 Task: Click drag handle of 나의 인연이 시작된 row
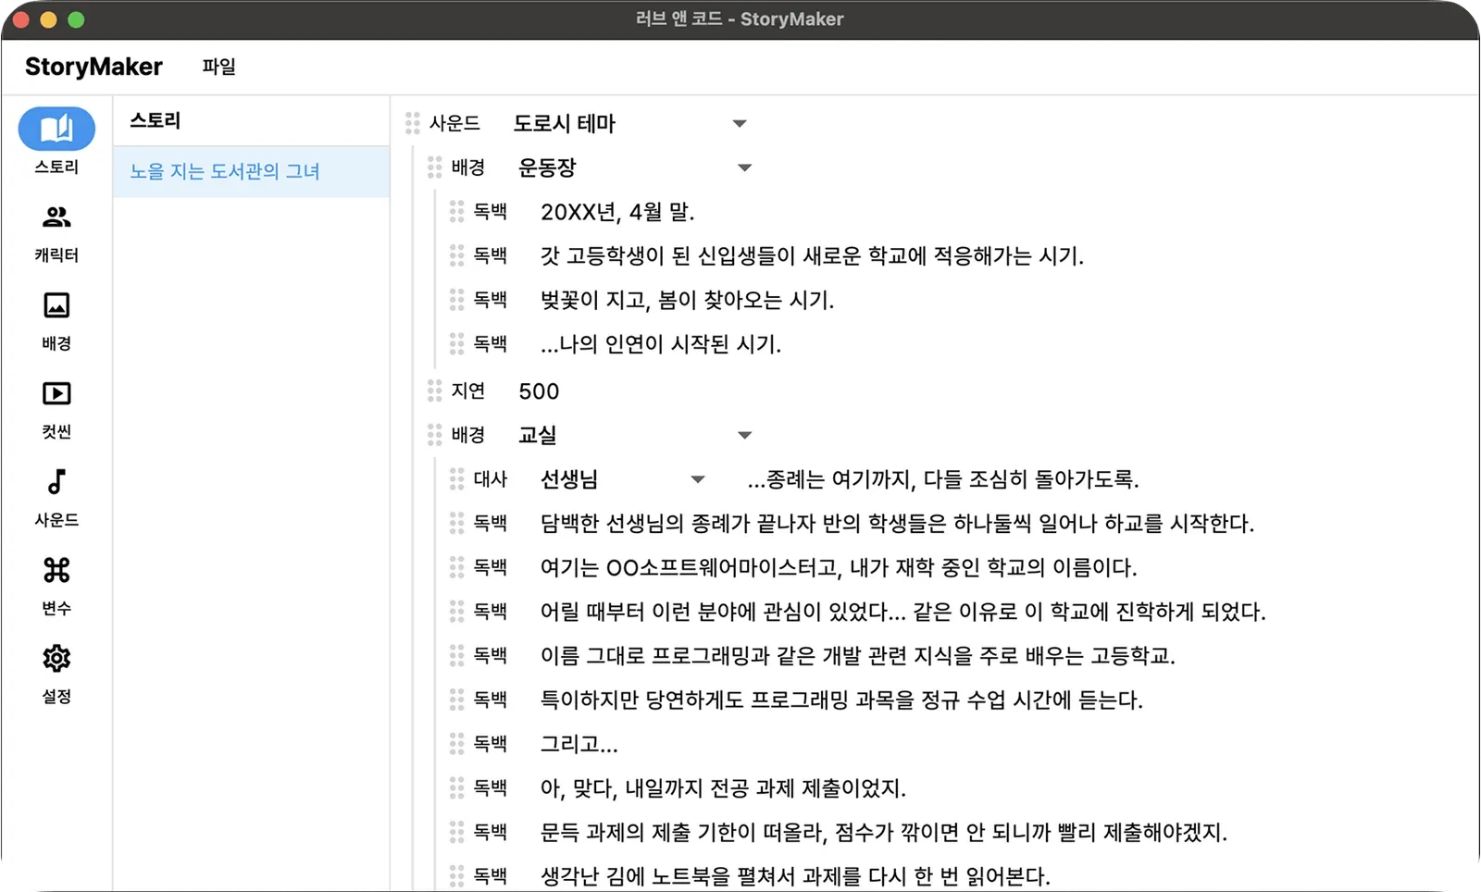[x=457, y=344]
